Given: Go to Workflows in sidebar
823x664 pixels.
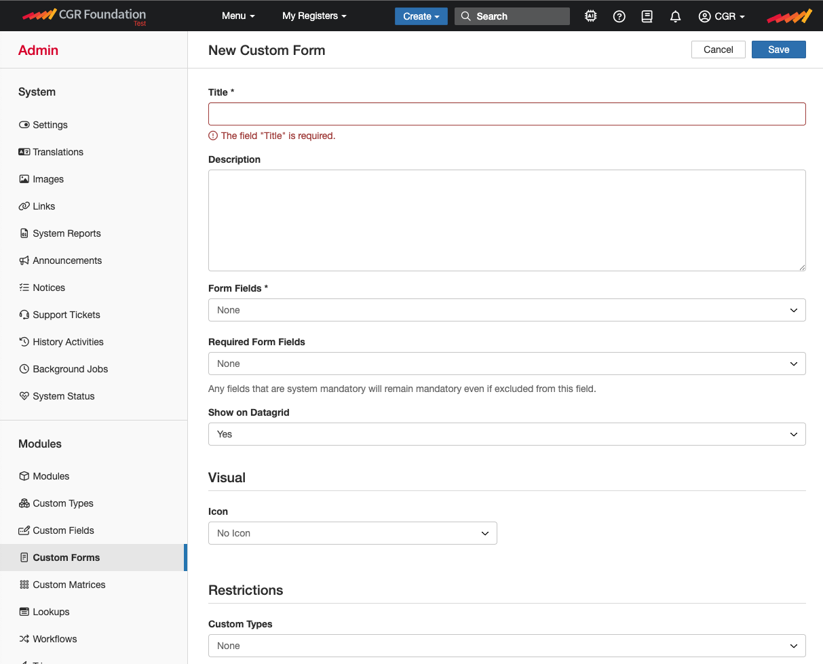Looking at the screenshot, I should click(x=55, y=639).
